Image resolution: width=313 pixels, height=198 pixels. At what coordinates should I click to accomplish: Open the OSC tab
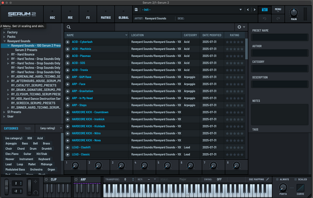pyautogui.click(x=52, y=14)
